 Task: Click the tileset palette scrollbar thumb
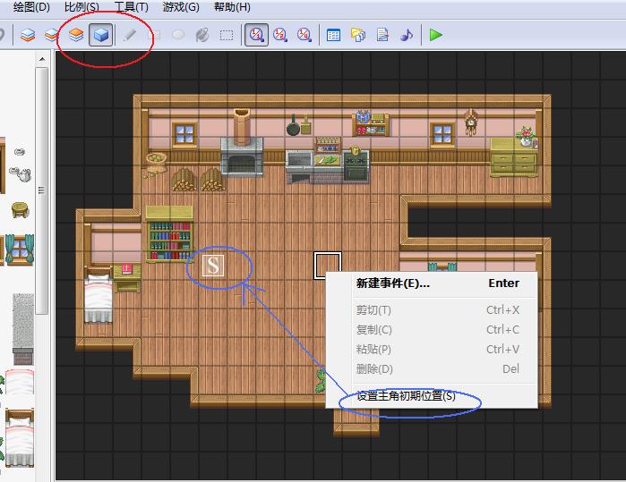pos(41,190)
